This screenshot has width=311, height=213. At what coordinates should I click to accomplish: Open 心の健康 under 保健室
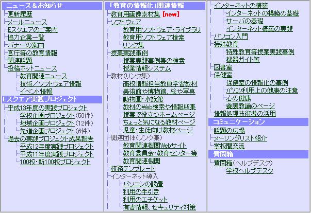[x=239, y=98]
